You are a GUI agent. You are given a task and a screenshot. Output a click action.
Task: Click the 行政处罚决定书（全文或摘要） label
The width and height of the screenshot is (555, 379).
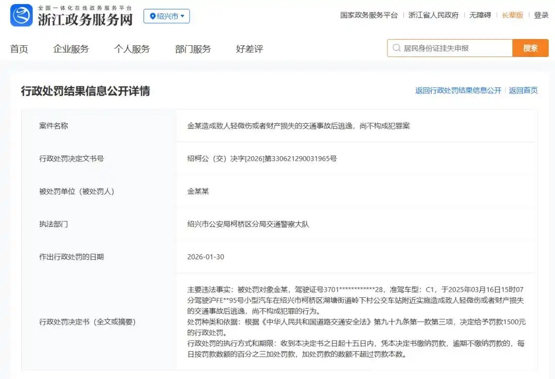click(87, 321)
